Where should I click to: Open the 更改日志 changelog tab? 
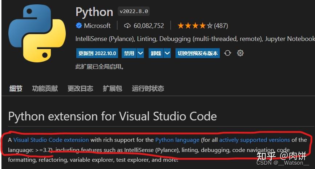tap(80, 88)
